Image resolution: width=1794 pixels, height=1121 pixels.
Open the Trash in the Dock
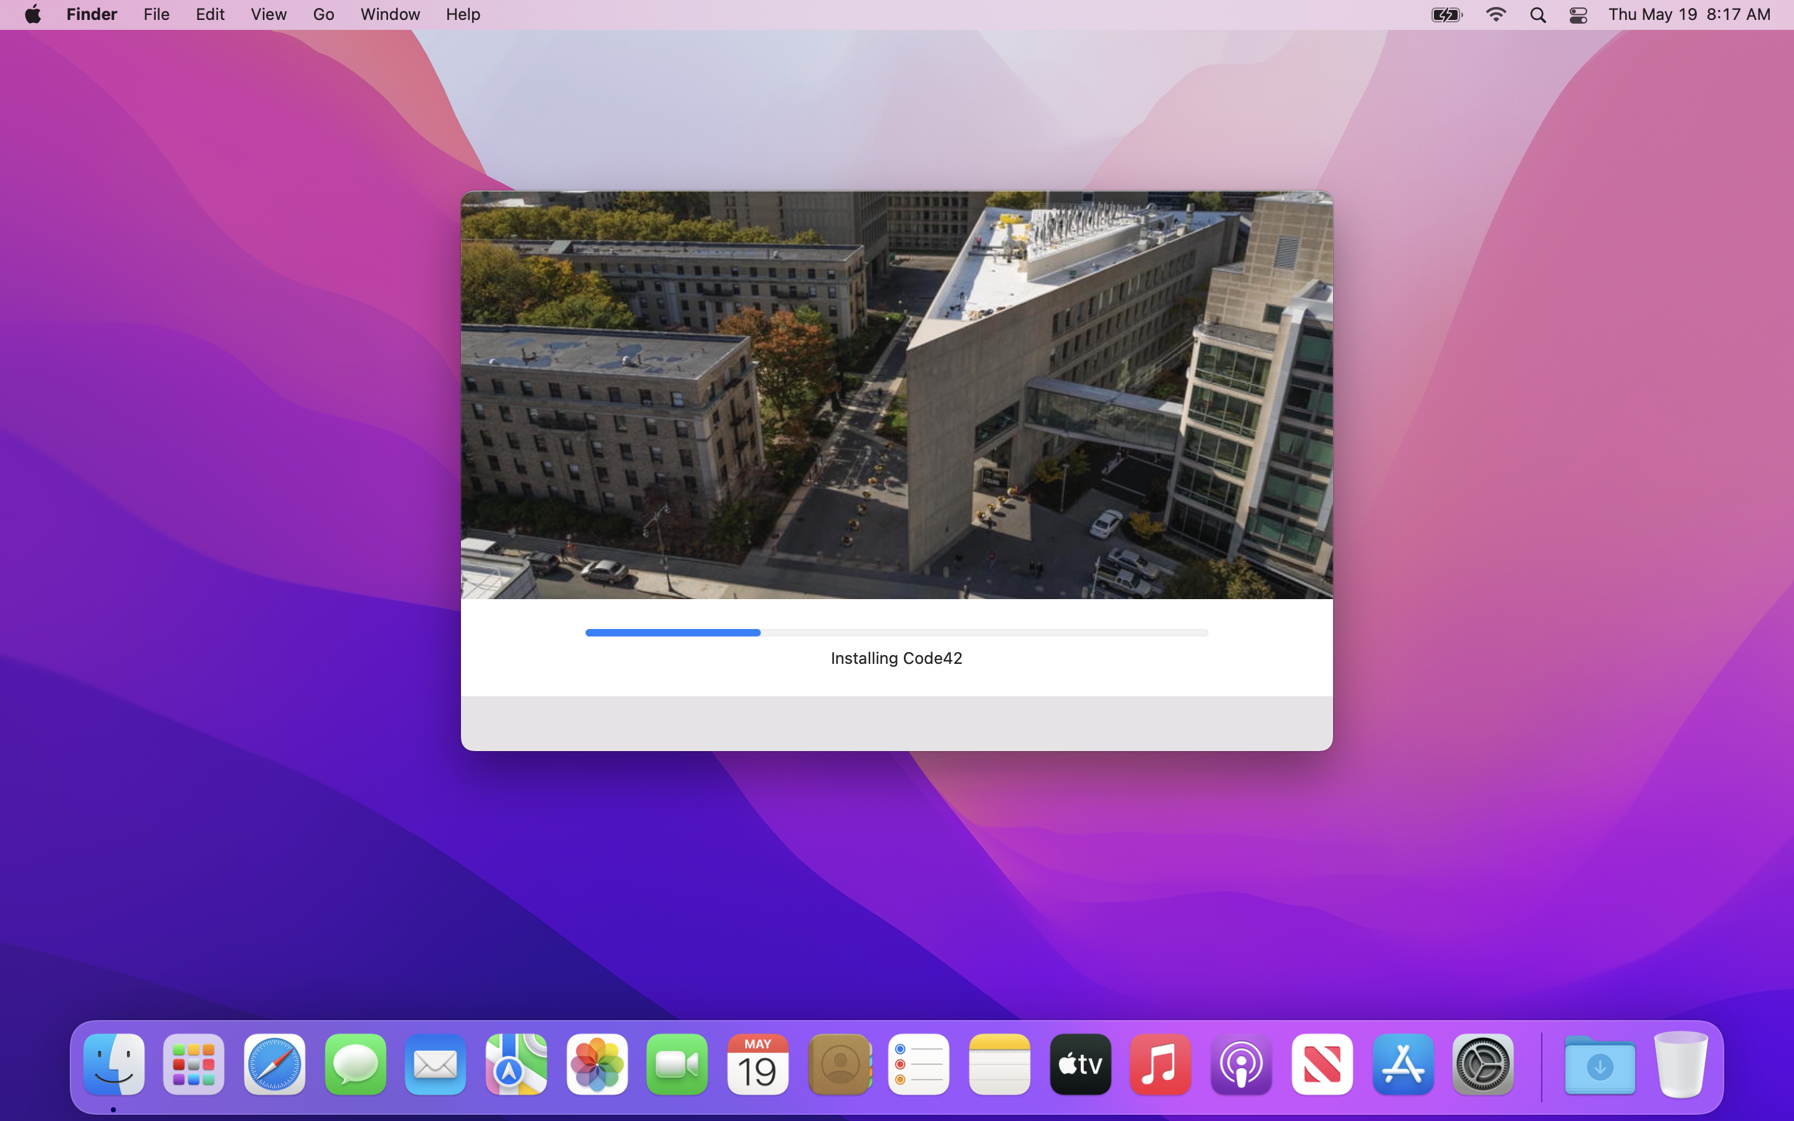tap(1681, 1064)
